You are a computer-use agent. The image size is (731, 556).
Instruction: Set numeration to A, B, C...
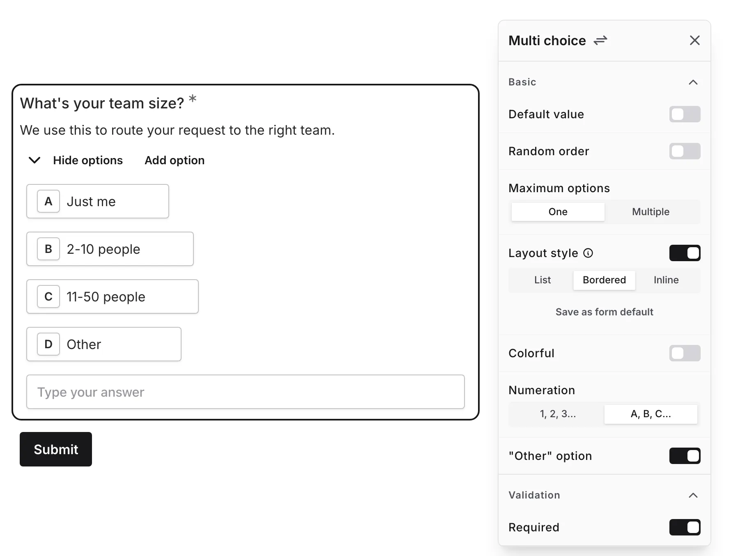[651, 414]
